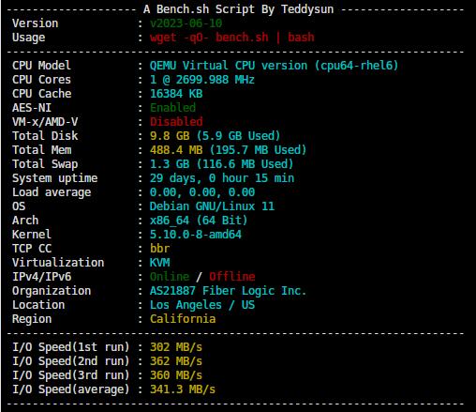476x412 pixels.
Task: Click the CPU Cores value '1 @ 2699.988 MHz'
Action: coord(202,80)
